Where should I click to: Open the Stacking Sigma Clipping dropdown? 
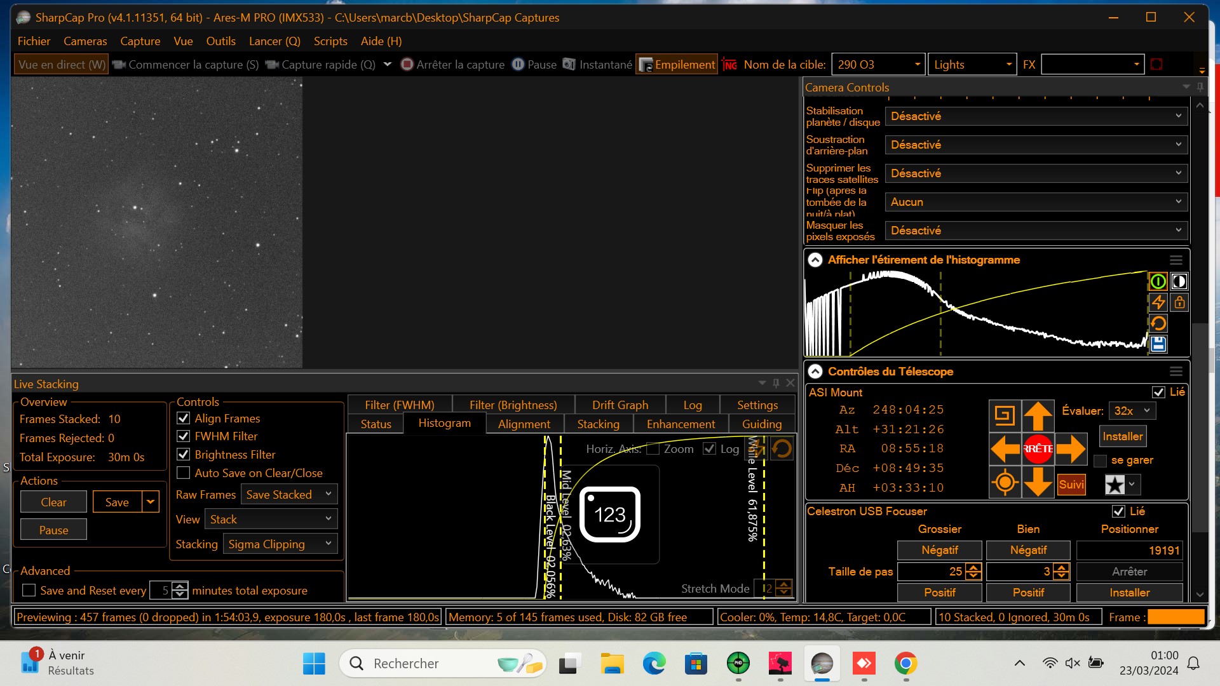pyautogui.click(x=281, y=544)
